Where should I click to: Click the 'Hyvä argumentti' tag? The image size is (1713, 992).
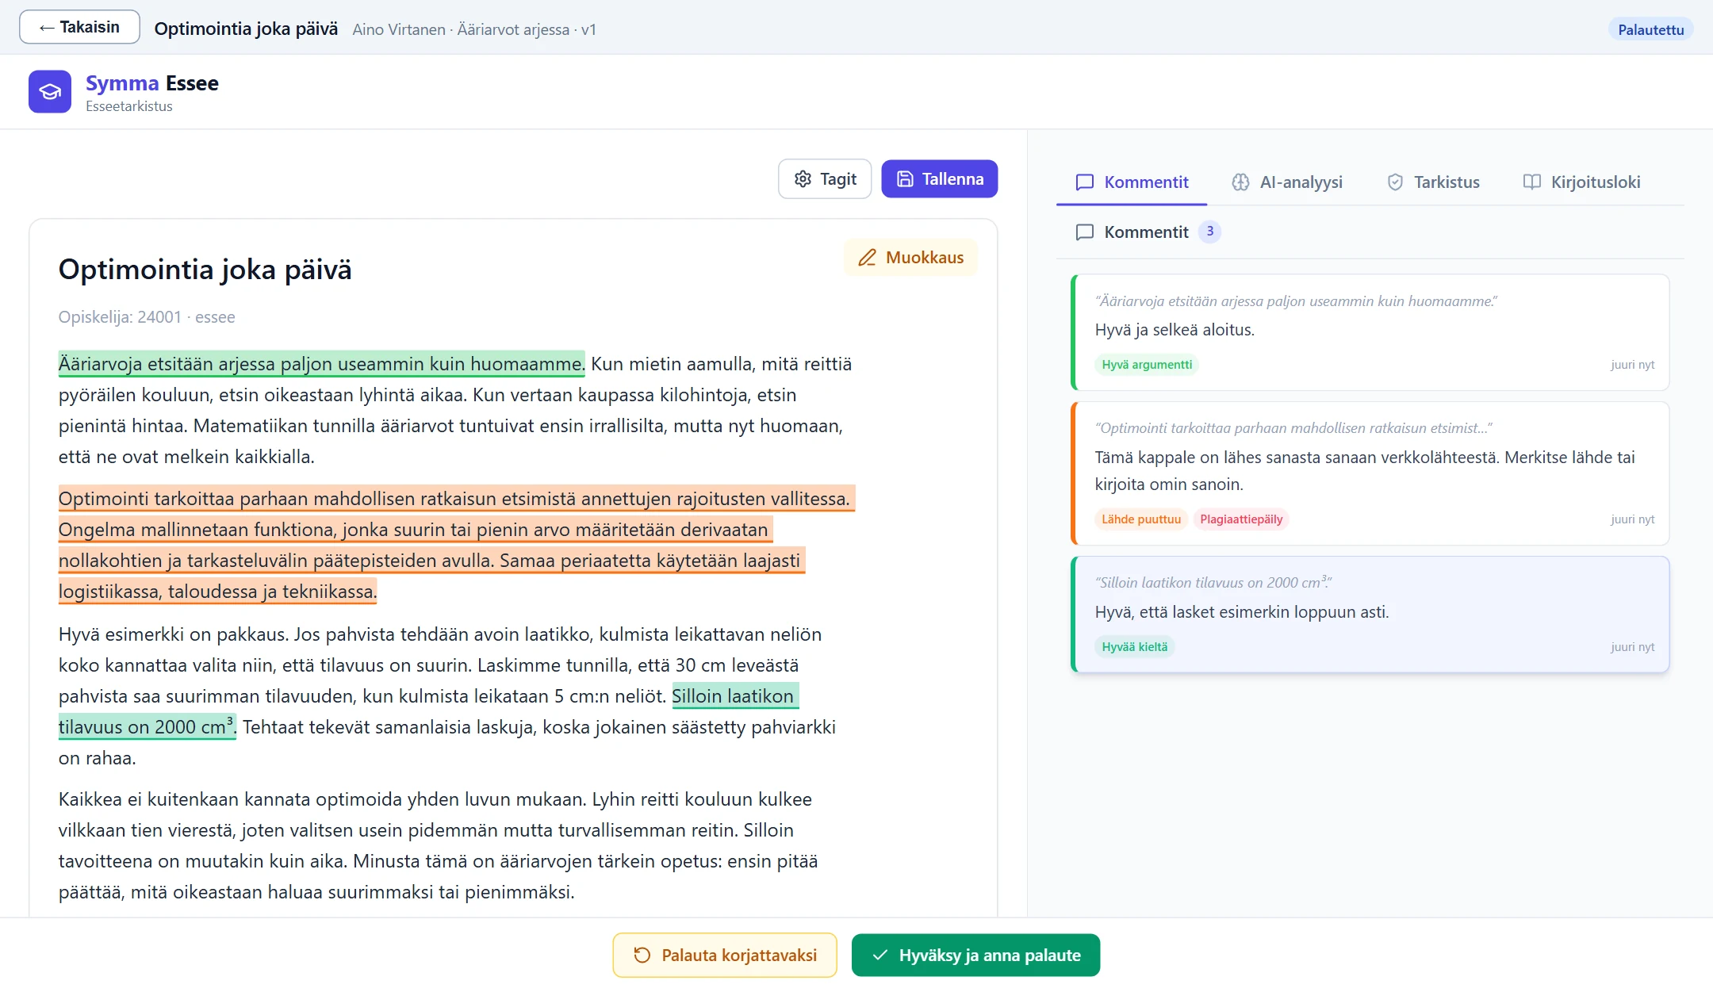click(x=1147, y=365)
